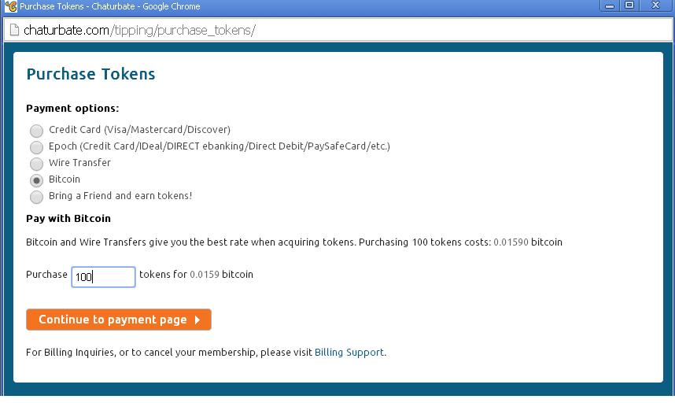The image size is (675, 403).
Task: Minimize the Chrome window
Action: click(609, 6)
